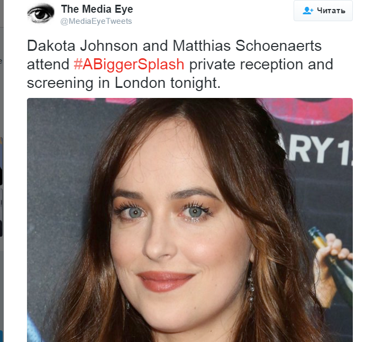Open the attached tweet photo
Screen dimensions: 374x342
coord(190,220)
